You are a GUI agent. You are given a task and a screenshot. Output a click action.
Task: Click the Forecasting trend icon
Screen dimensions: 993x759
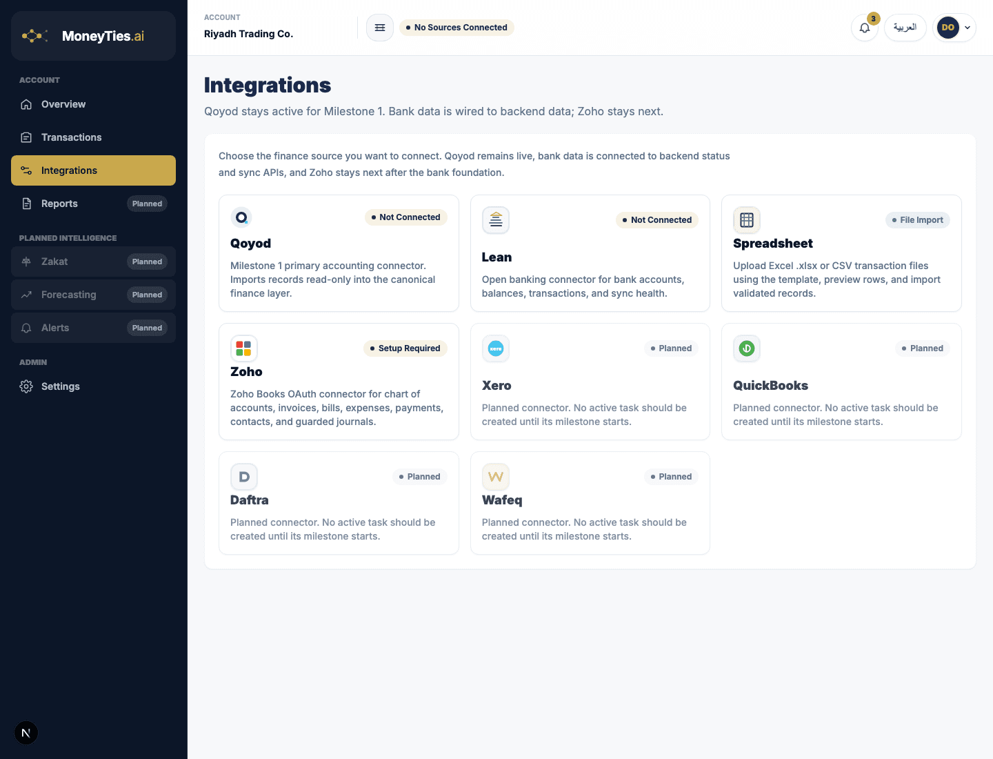pos(26,295)
